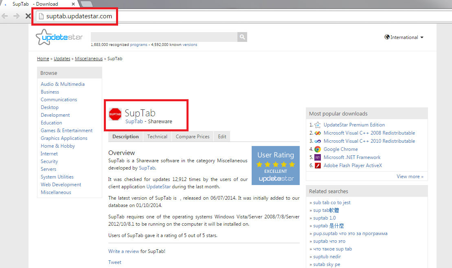Stop page loading with the X button
The width and height of the screenshot is (452, 268).
point(28,16)
